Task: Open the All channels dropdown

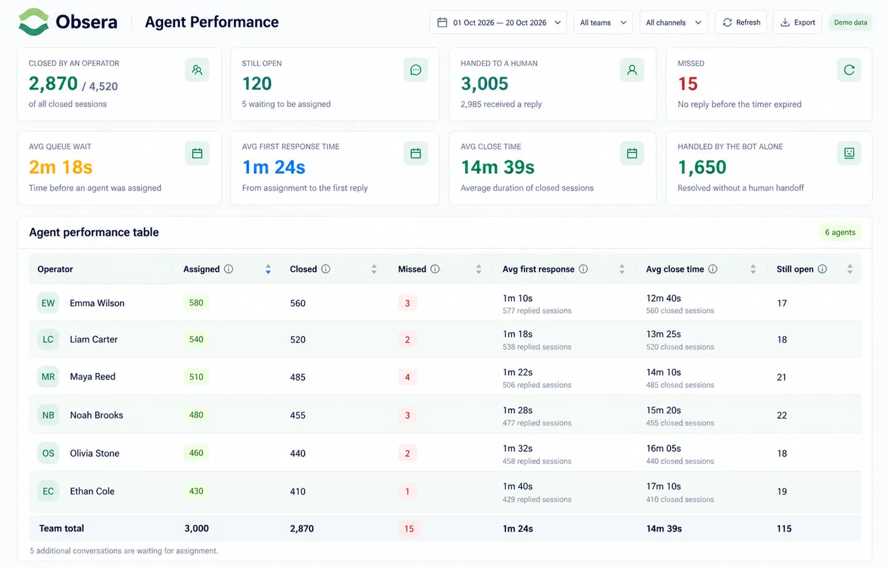Action: tap(673, 22)
